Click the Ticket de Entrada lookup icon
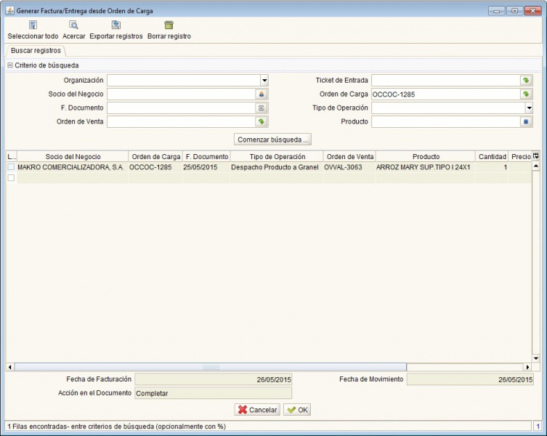Screen dimensions: 547x436 coord(526,81)
